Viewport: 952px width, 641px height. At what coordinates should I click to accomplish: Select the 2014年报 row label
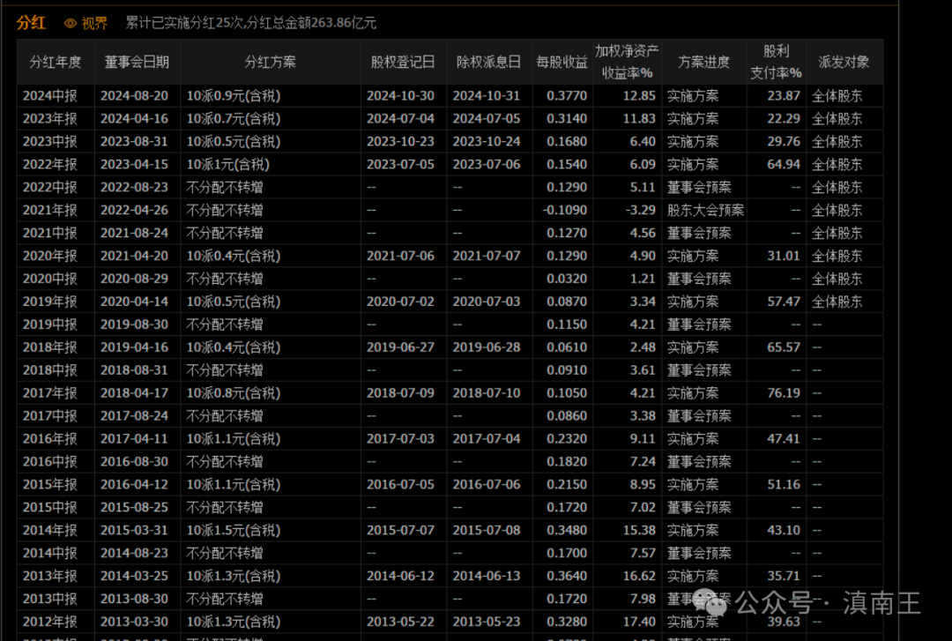(49, 531)
